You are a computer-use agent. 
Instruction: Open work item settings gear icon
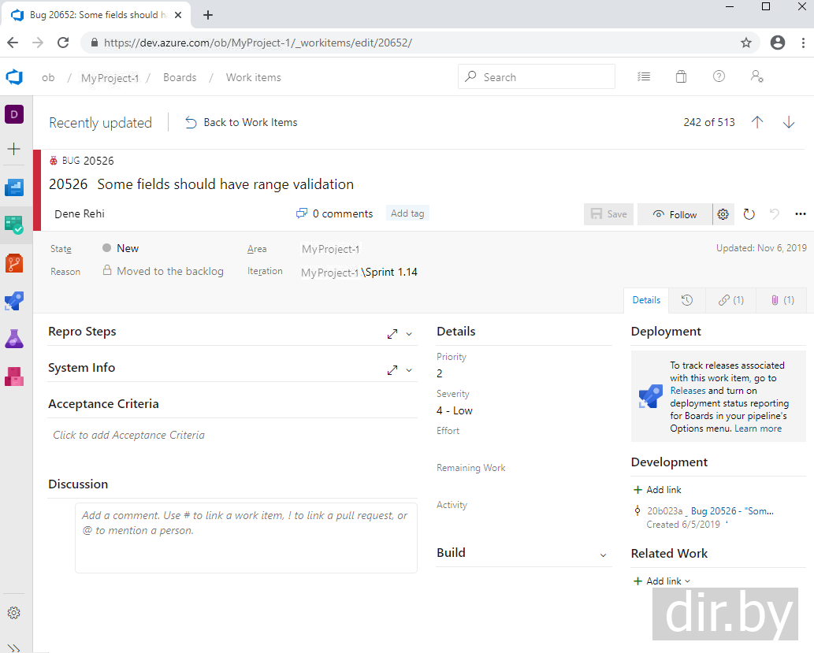click(x=723, y=214)
